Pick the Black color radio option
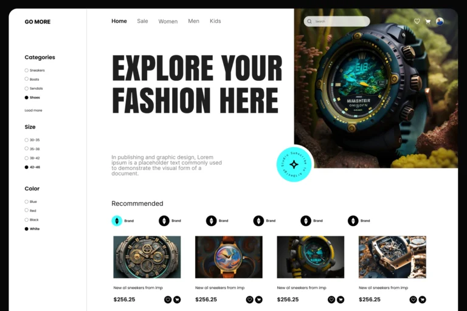The width and height of the screenshot is (467, 311). point(27,220)
